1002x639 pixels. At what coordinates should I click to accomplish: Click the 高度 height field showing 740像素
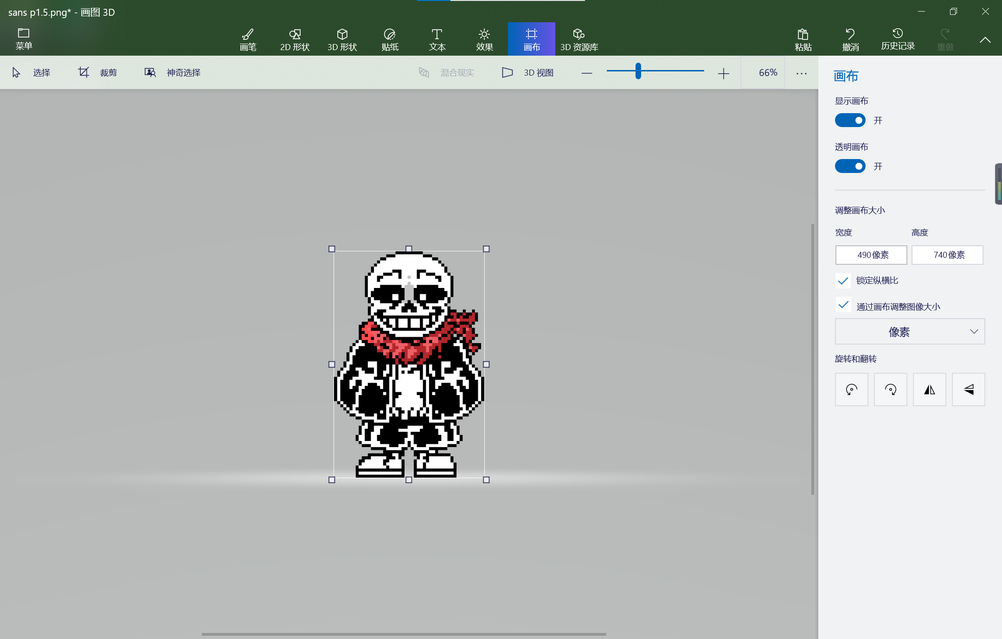tap(947, 255)
